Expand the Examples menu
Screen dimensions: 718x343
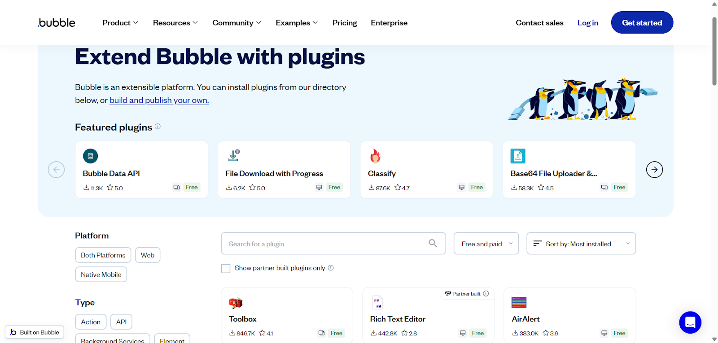[x=297, y=23]
